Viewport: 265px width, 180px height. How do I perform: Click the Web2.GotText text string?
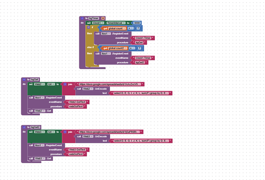pyautogui.click(x=77, y=102)
